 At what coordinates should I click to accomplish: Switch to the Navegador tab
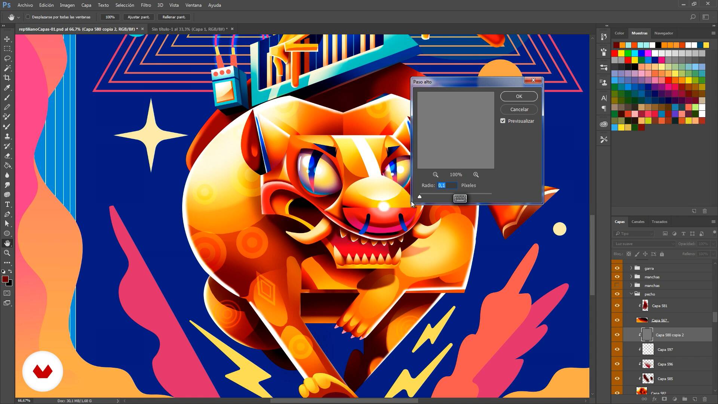664,33
